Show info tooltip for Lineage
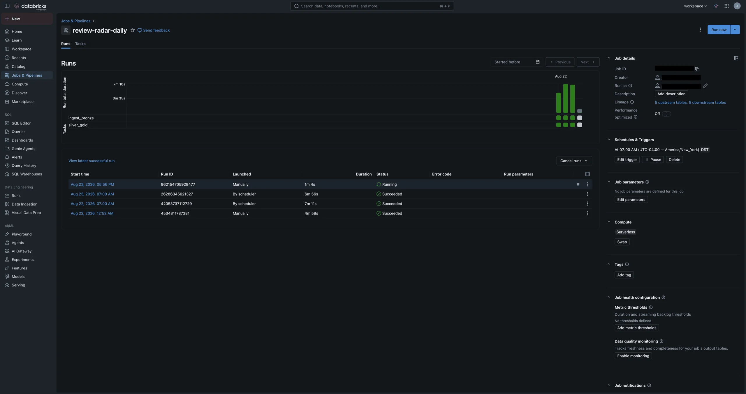 tap(632, 102)
